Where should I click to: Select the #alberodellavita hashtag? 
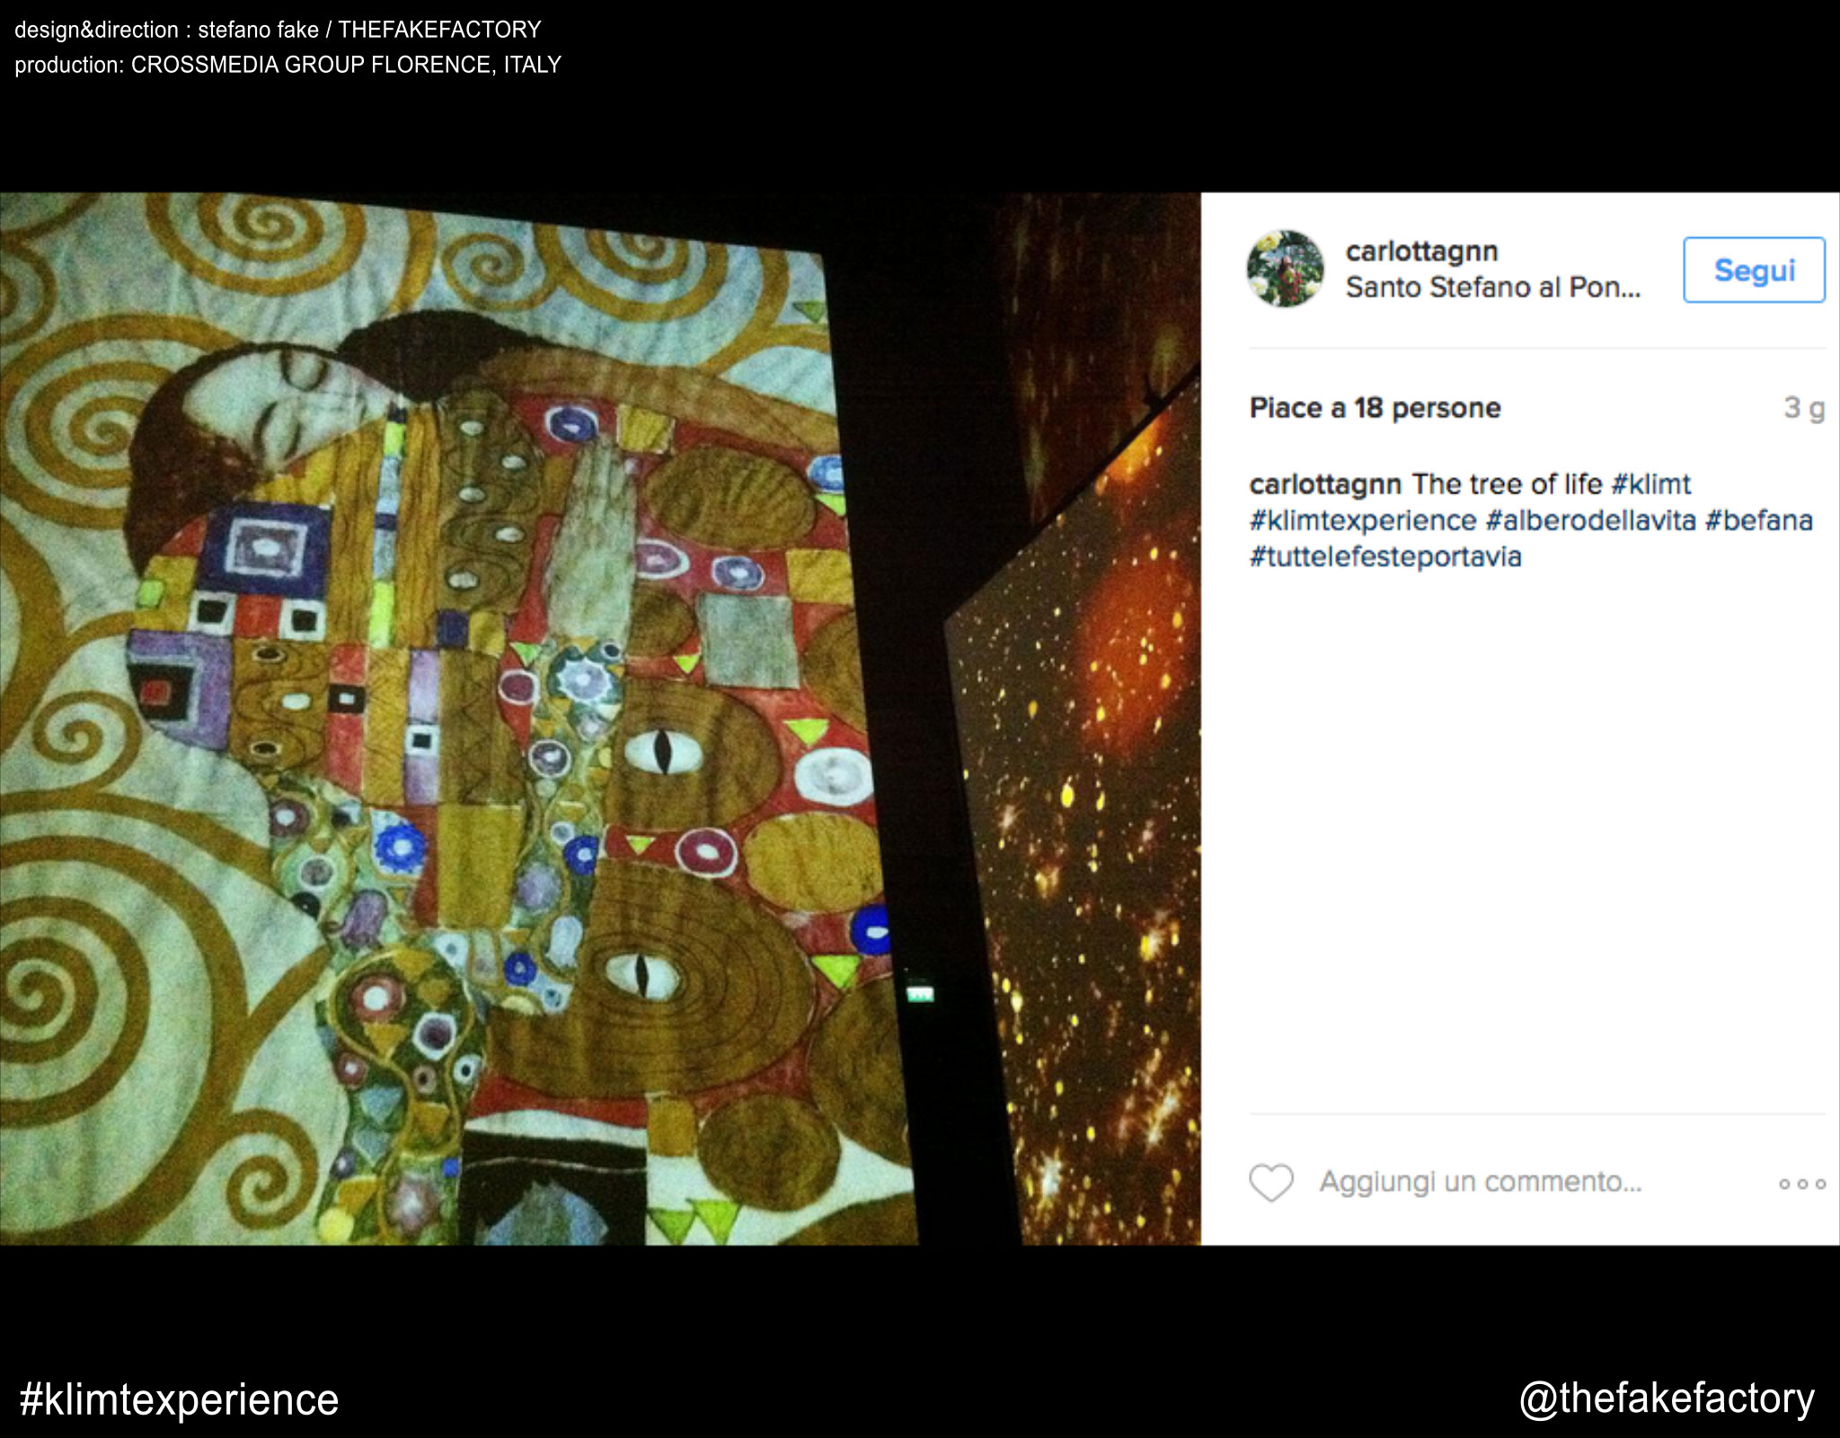[x=1590, y=520]
